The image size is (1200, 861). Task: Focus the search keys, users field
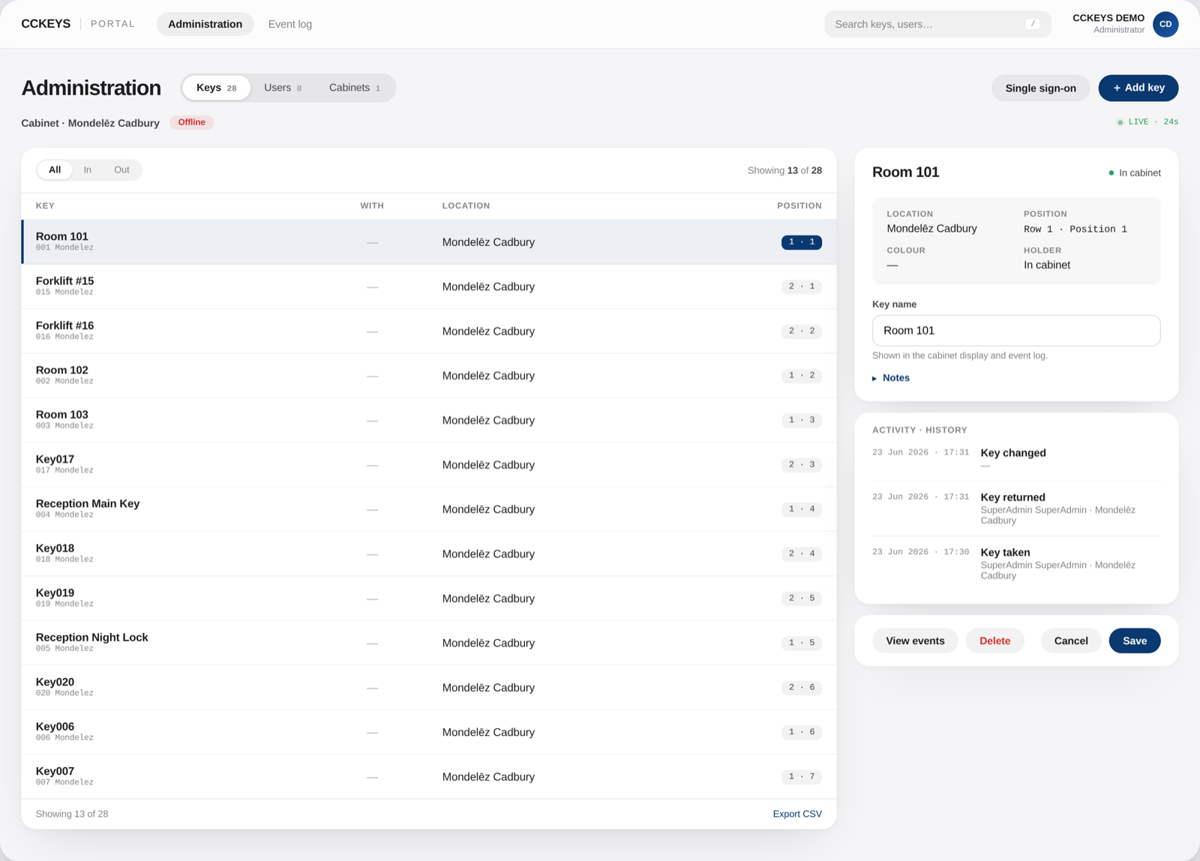pyautogui.click(x=937, y=24)
